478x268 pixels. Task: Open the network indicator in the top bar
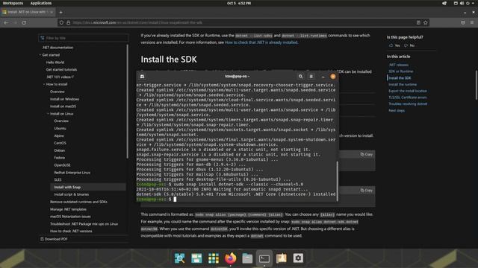click(456, 3)
